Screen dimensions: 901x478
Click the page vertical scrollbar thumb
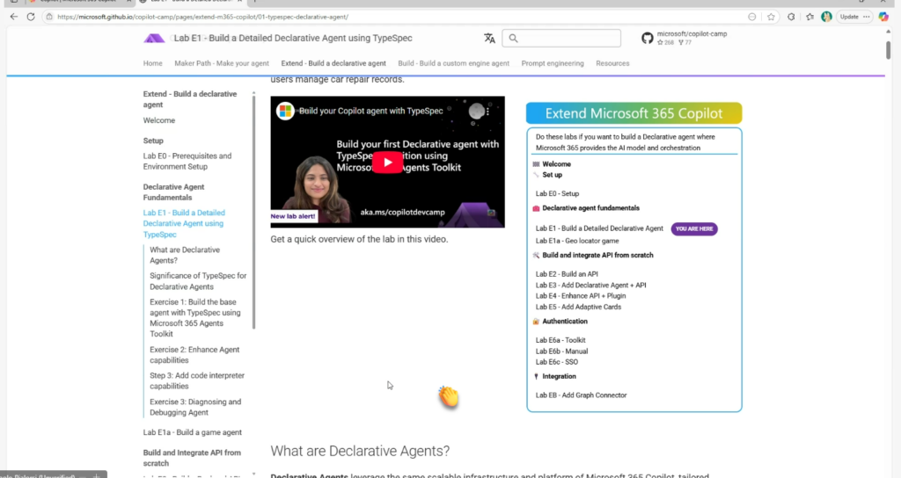pos(888,49)
